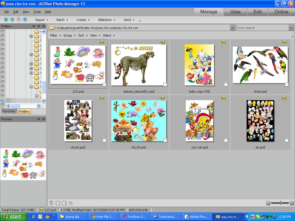Open the View menu in the menu bar
Image resolution: width=295 pixels, height=221 pixels.
pos(26,12)
